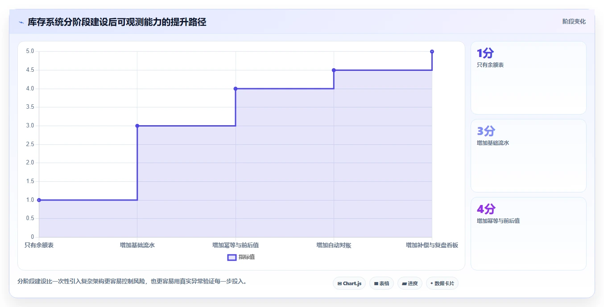This screenshot has width=604, height=307.
Task: Open the 4分 增加幂等与前后值 card
Action: coord(529,233)
